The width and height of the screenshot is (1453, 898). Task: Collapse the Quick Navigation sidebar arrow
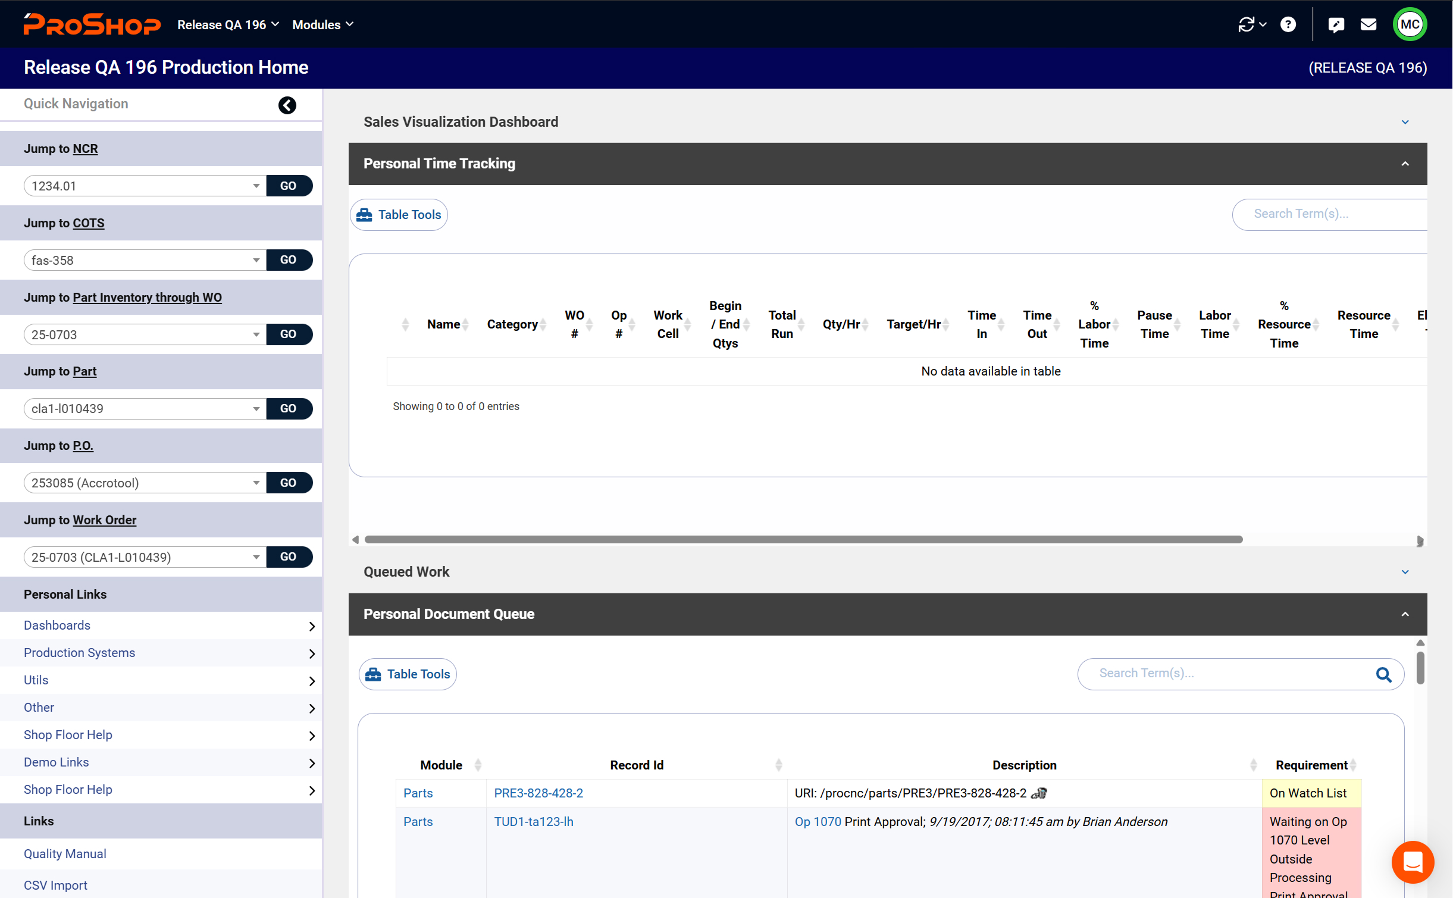(287, 105)
